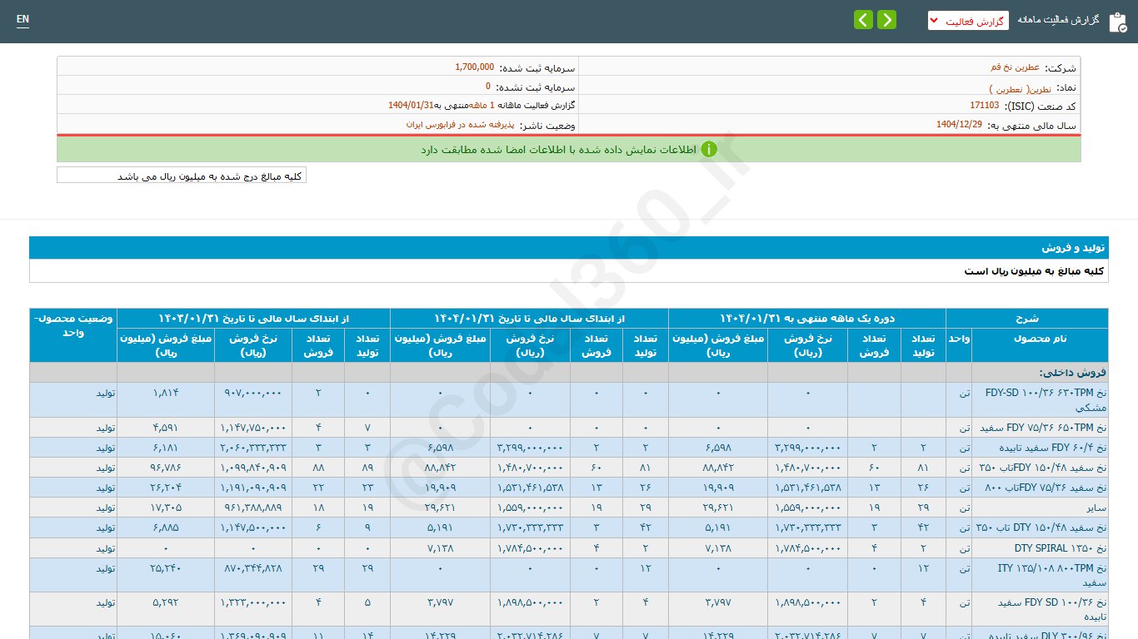Open the گزارش فعالیت dropdown
1138x639 pixels.
[967, 20]
